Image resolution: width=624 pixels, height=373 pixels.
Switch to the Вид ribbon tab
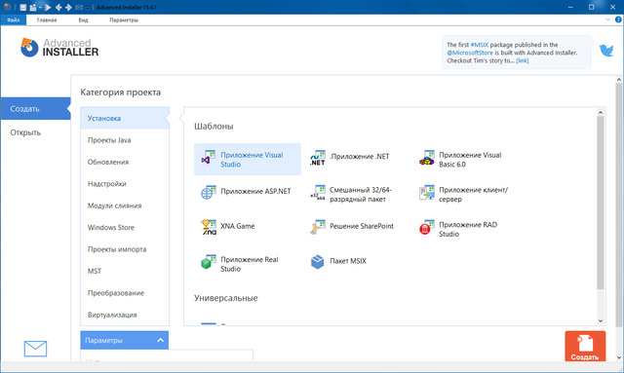(83, 19)
